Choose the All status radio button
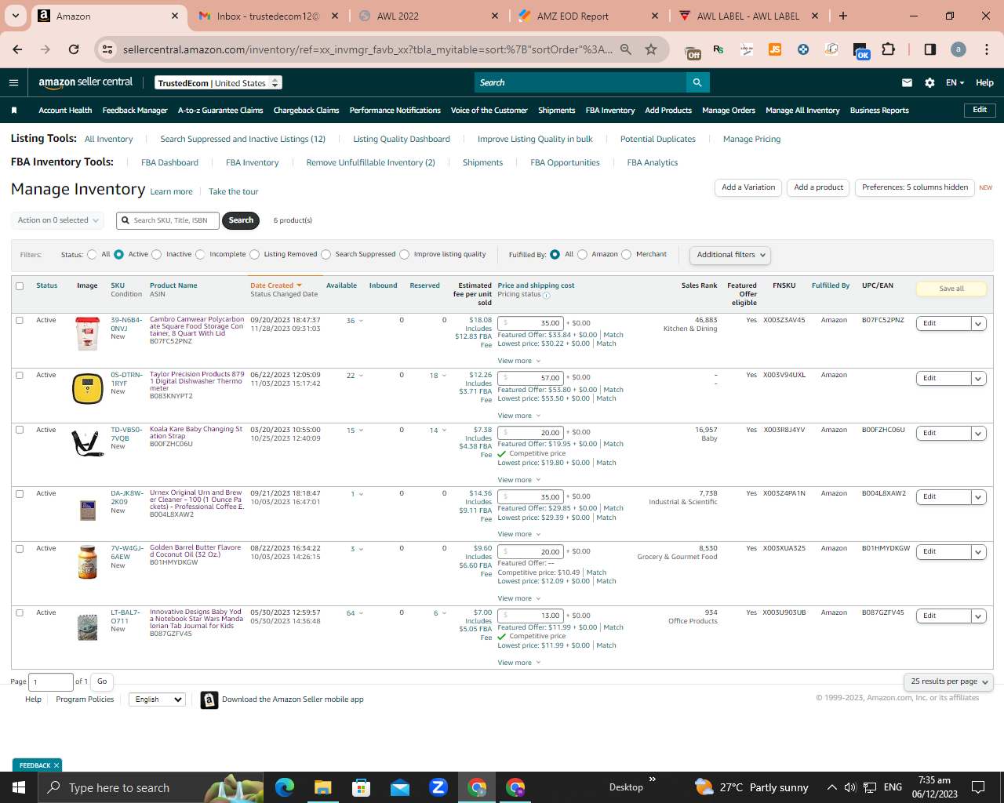 pos(93,255)
